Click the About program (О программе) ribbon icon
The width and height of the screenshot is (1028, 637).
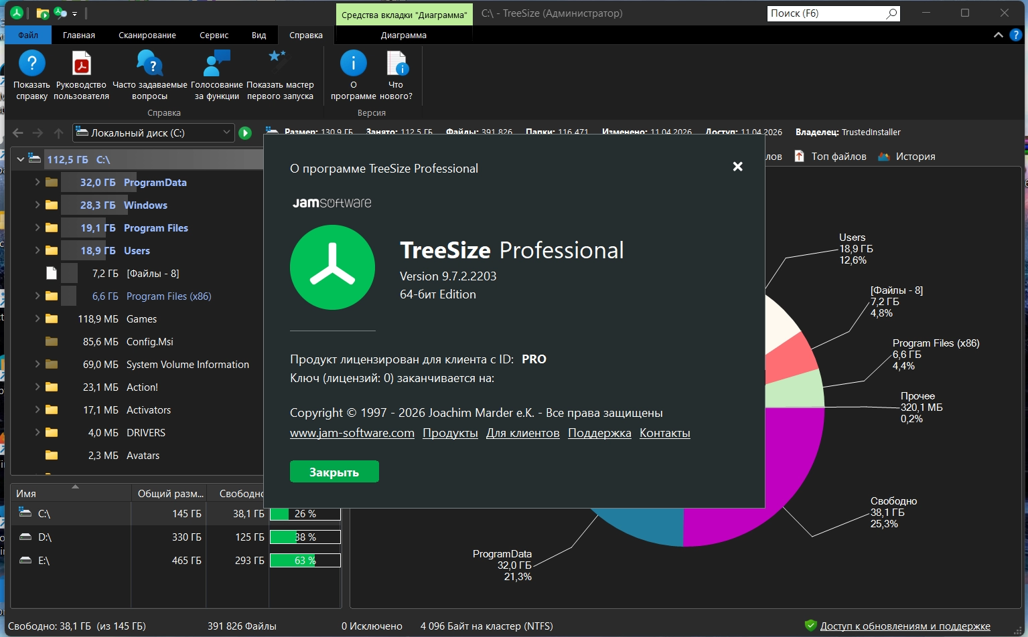(x=353, y=64)
